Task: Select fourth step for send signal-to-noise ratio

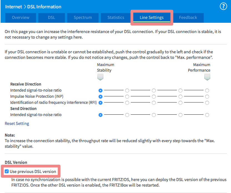Action: click(180, 115)
